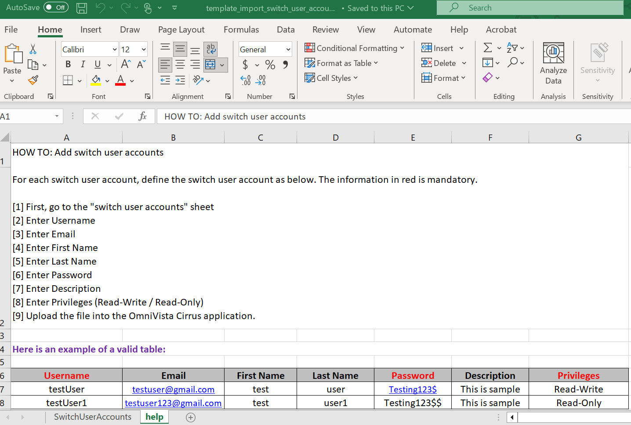Click the Insert cells button
The image size is (631, 425).
[437, 48]
